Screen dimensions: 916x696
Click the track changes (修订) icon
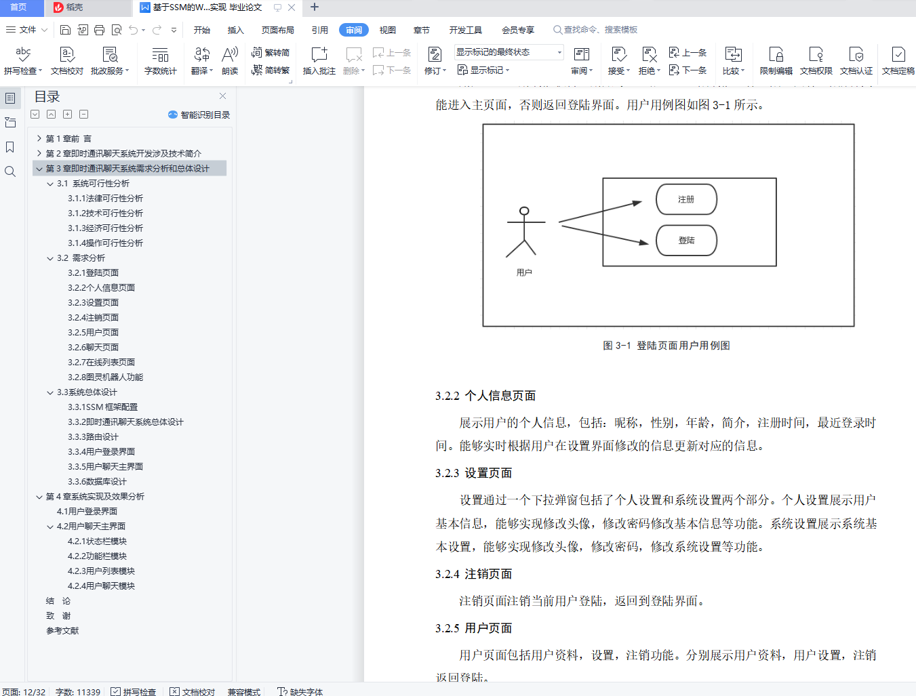[x=435, y=60]
